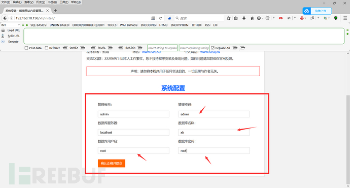Click the blue paw extension icon
This screenshot has height=188, width=350.
click(169, 18)
